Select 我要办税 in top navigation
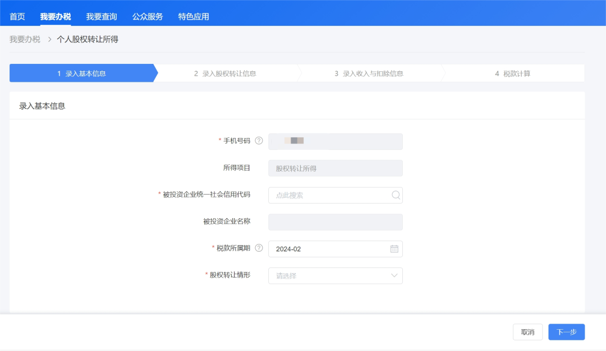The image size is (606, 351). 56,16
